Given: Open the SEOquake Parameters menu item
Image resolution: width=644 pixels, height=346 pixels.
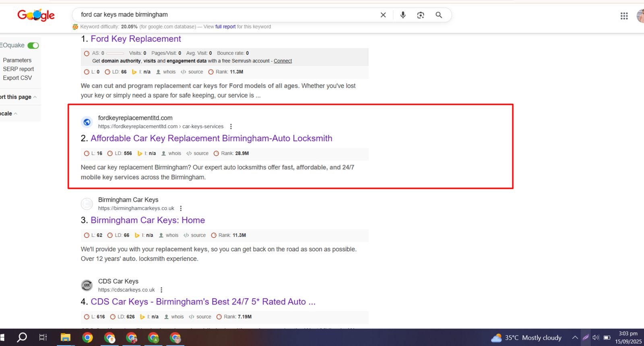Looking at the screenshot, I should [17, 60].
